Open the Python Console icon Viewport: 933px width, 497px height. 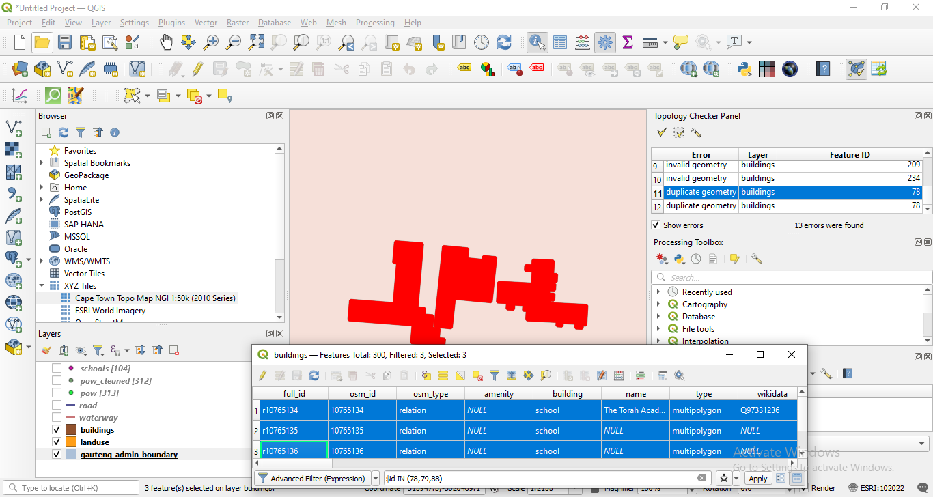[744, 69]
